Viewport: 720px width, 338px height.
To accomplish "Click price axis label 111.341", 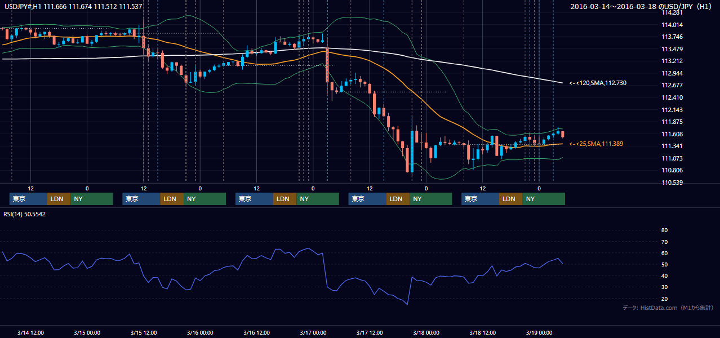I will pyautogui.click(x=672, y=146).
